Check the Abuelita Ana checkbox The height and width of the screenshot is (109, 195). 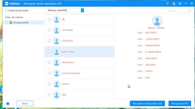(x=49, y=62)
